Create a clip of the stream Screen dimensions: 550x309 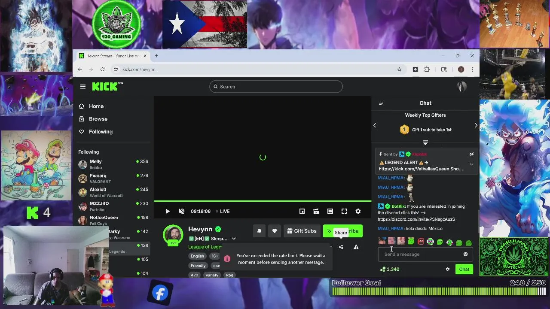coord(316,211)
